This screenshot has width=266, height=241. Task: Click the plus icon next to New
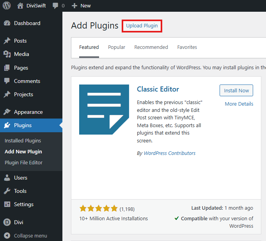74,5
